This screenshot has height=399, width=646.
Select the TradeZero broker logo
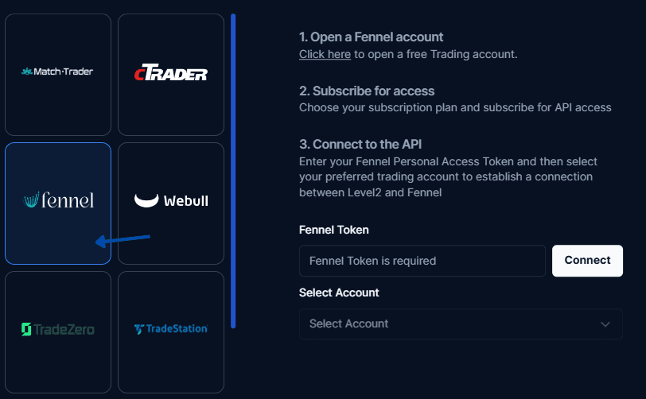click(58, 329)
